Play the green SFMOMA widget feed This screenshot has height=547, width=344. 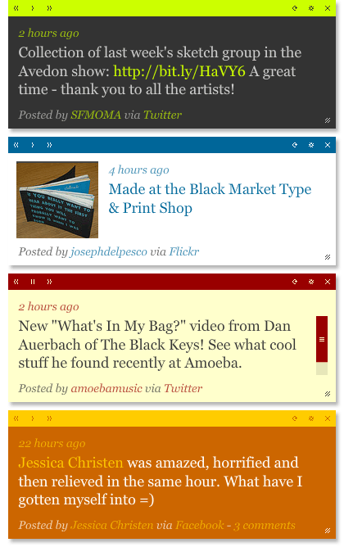click(33, 8)
